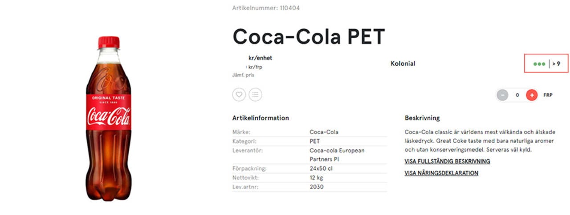The width and height of the screenshot is (570, 215).
Task: Click the quantity field showing 0
Action: (517, 95)
